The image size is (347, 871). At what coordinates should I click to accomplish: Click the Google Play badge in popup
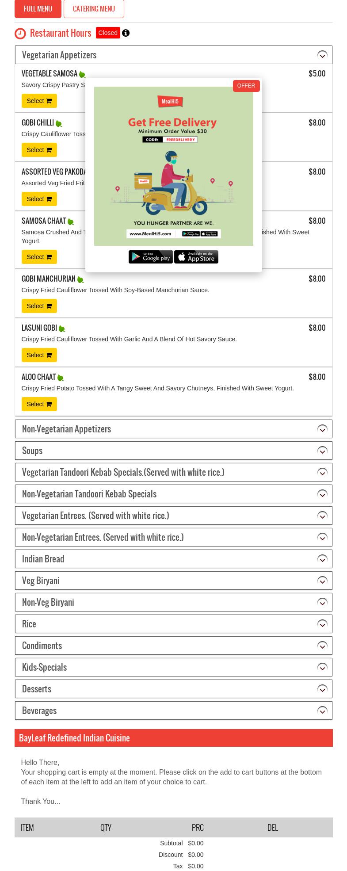[150, 257]
